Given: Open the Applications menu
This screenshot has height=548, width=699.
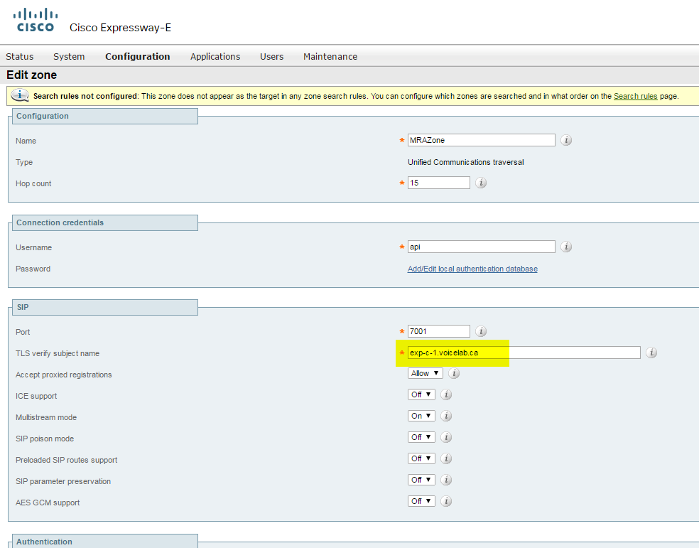Looking at the screenshot, I should point(215,57).
